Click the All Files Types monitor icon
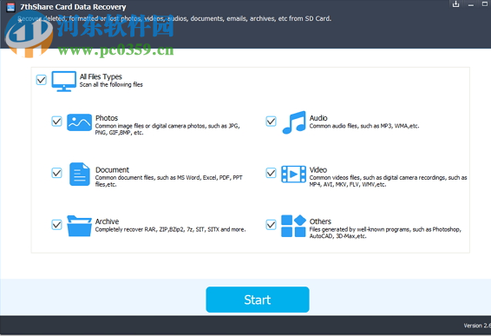 coord(64,82)
